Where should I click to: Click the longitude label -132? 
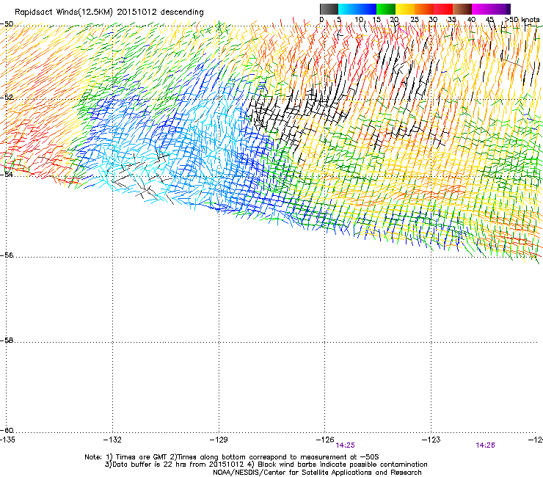coord(112,440)
